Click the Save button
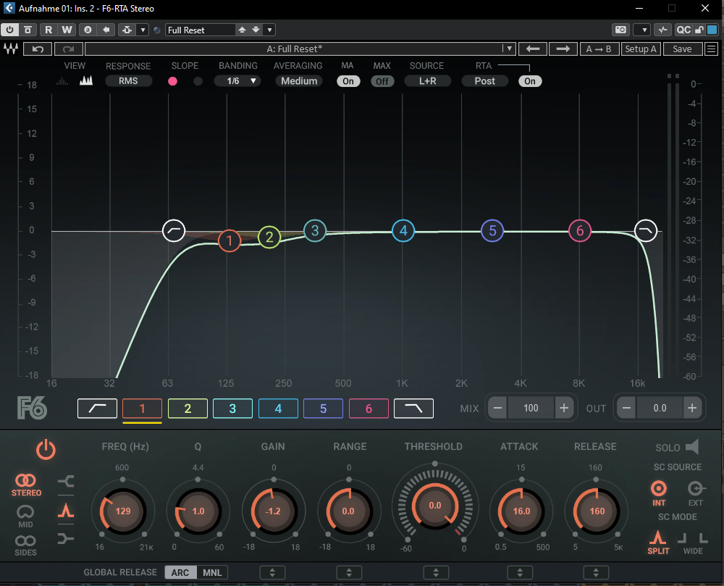 pos(682,49)
